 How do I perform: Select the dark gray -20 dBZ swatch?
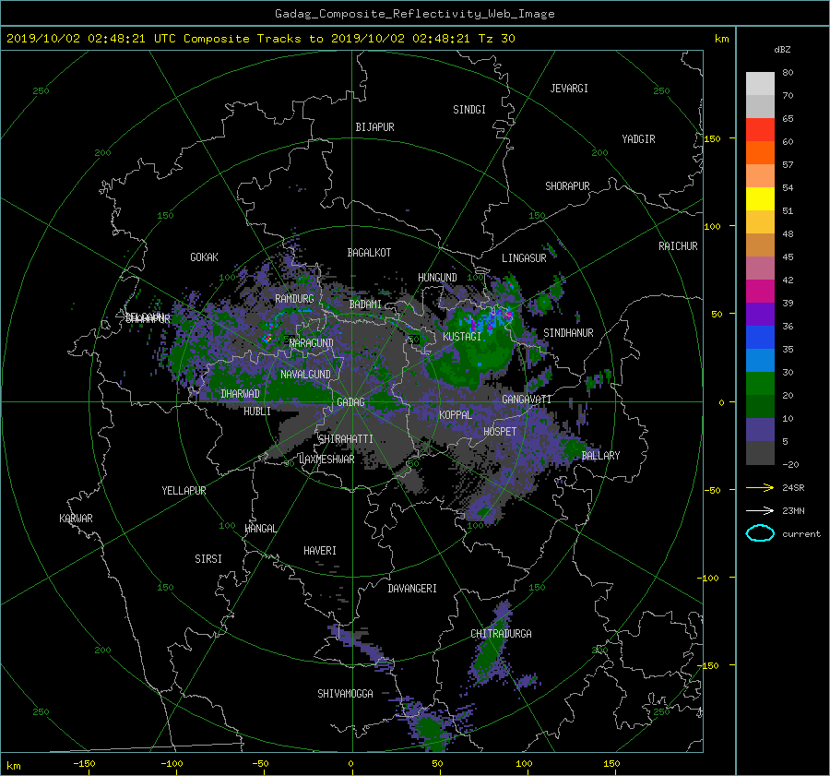pyautogui.click(x=760, y=453)
